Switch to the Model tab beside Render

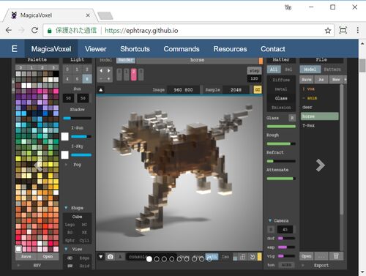coord(106,60)
